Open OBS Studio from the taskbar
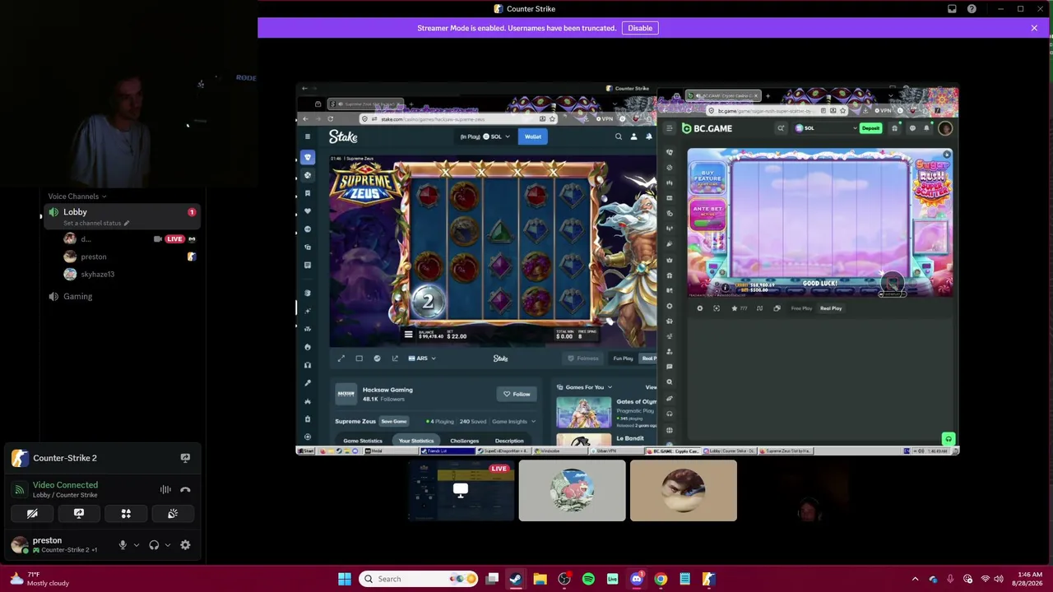The height and width of the screenshot is (592, 1053). (x=564, y=579)
